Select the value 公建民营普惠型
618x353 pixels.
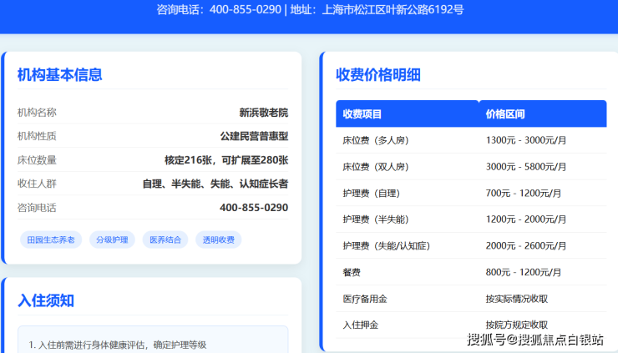click(254, 136)
